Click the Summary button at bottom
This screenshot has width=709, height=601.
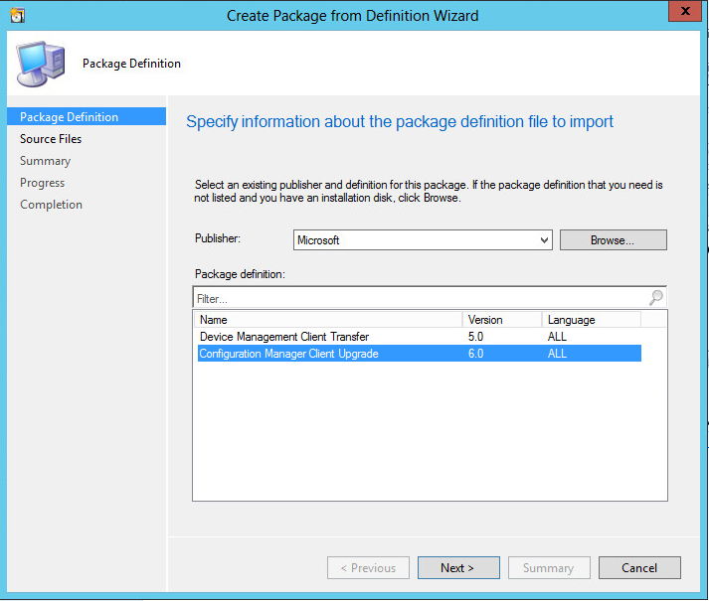(549, 567)
